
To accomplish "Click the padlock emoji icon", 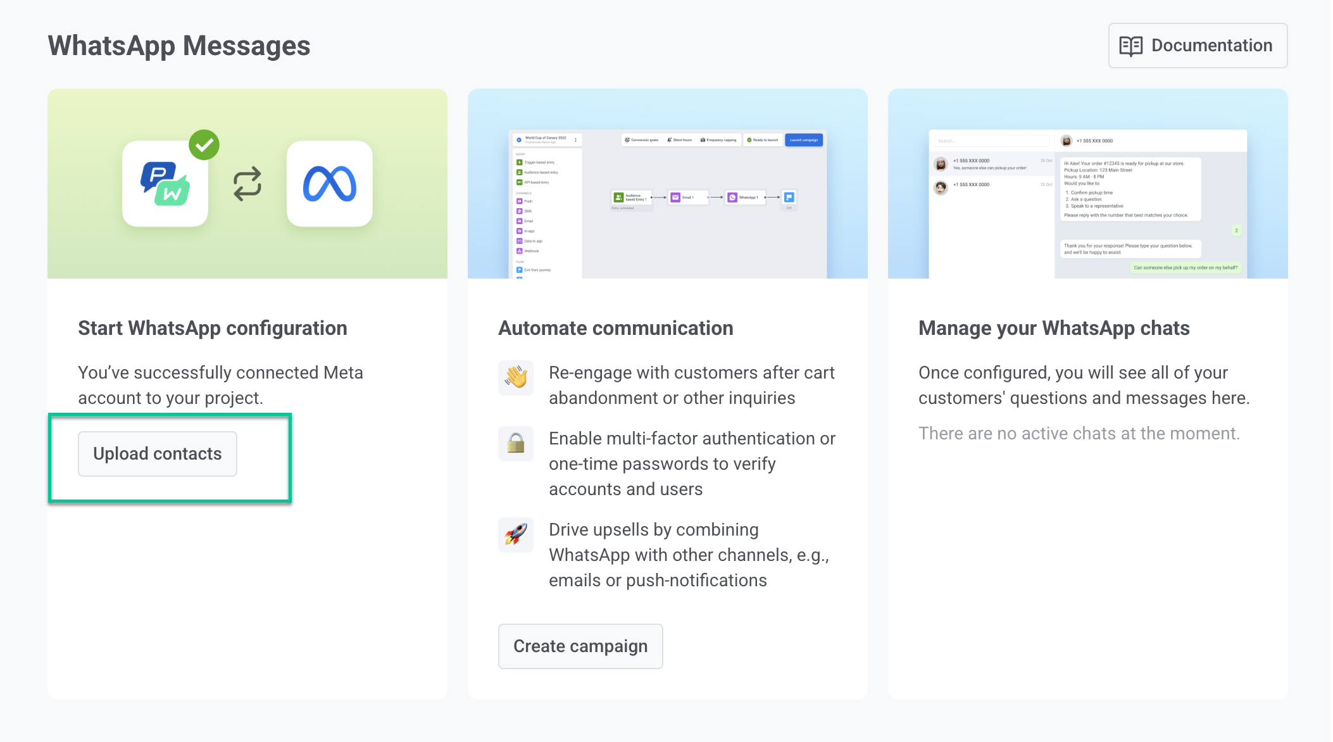I will click(516, 443).
